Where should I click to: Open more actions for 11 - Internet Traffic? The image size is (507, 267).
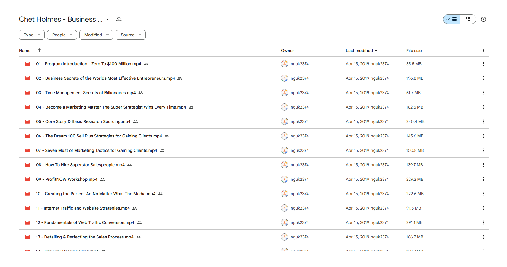[x=483, y=208]
